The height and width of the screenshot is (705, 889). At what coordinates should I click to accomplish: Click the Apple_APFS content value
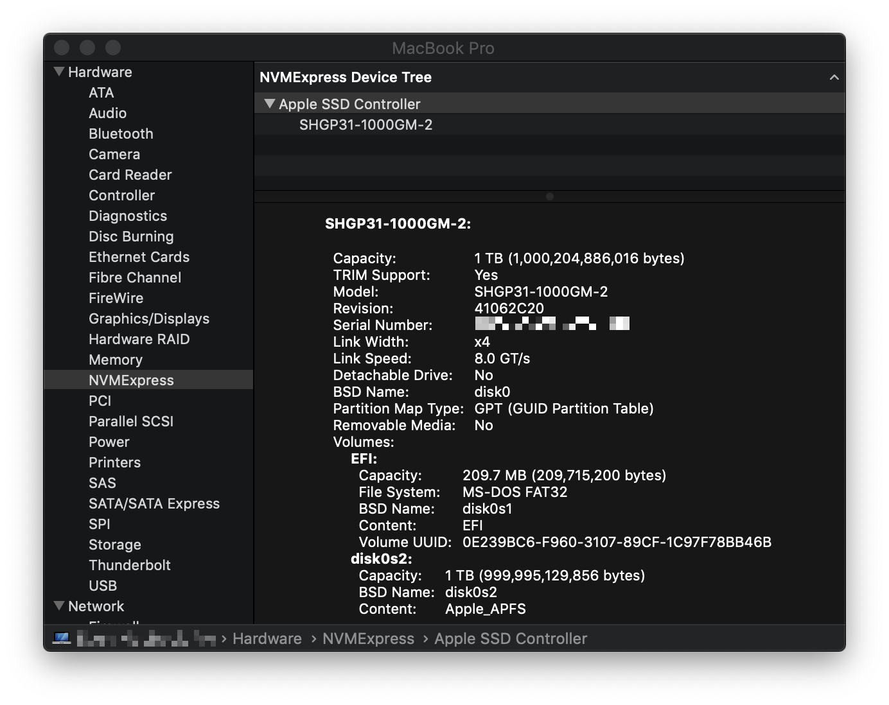pos(486,609)
